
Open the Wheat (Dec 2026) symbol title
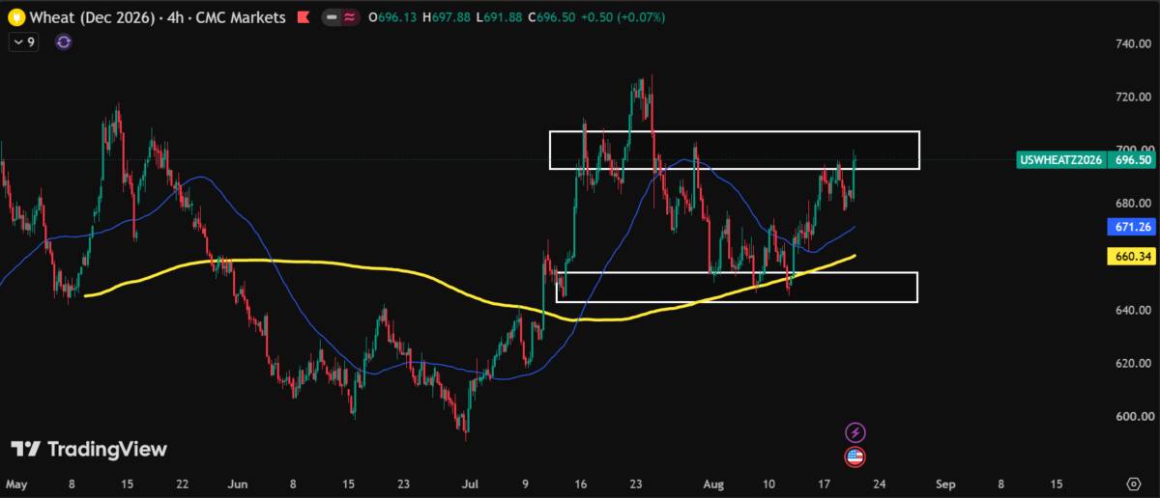[159, 17]
